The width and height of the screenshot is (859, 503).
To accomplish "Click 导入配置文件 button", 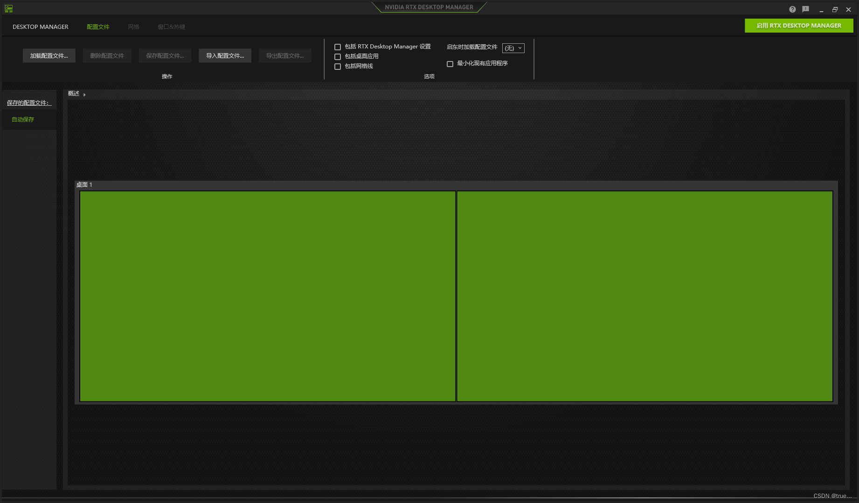I will click(x=225, y=56).
